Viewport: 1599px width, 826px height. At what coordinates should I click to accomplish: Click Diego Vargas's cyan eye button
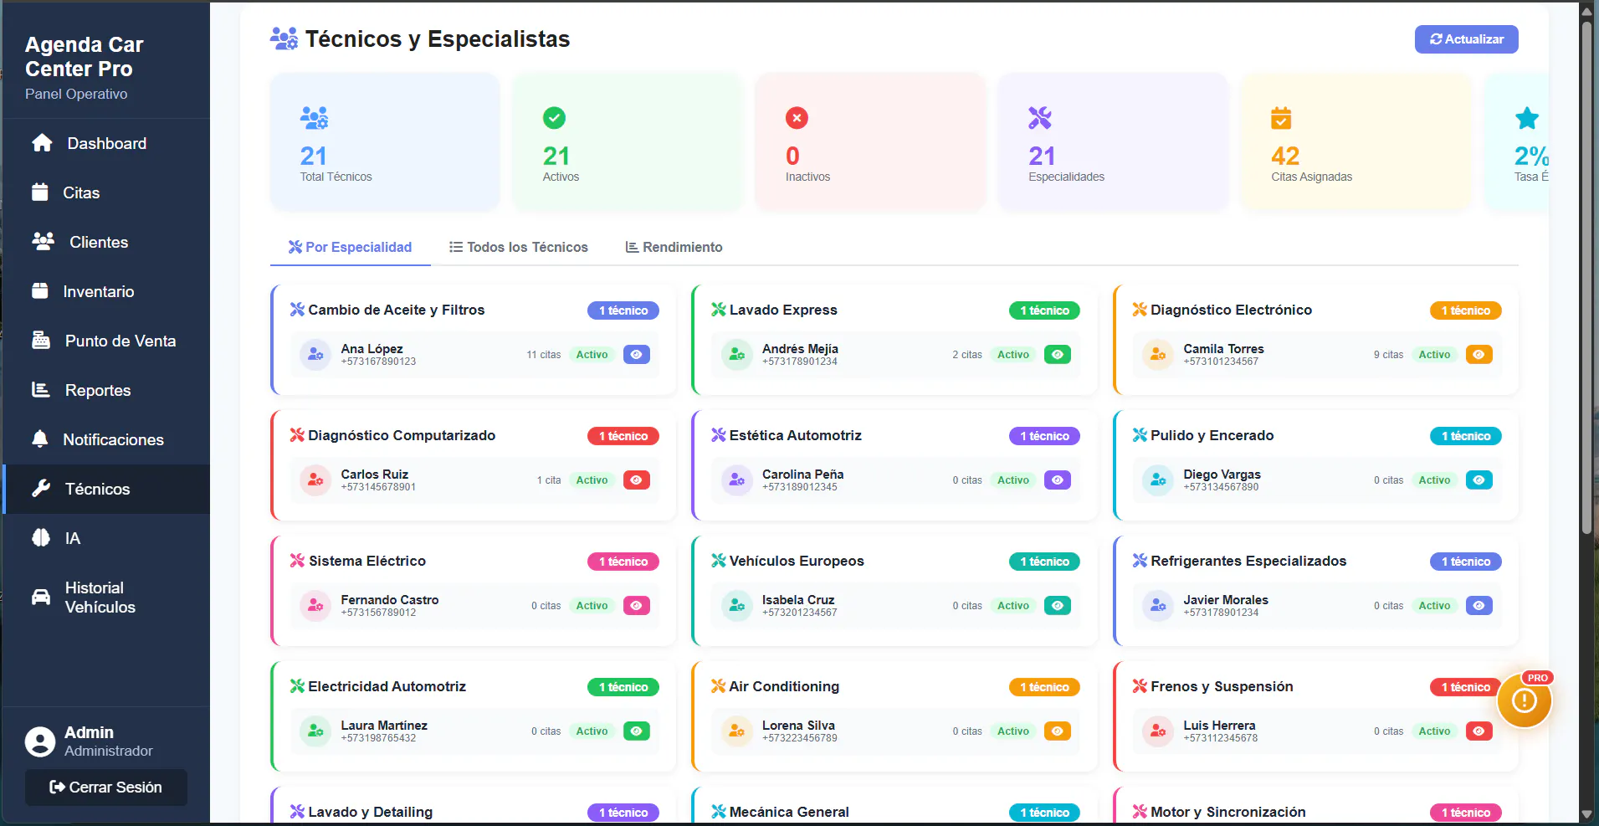tap(1479, 480)
